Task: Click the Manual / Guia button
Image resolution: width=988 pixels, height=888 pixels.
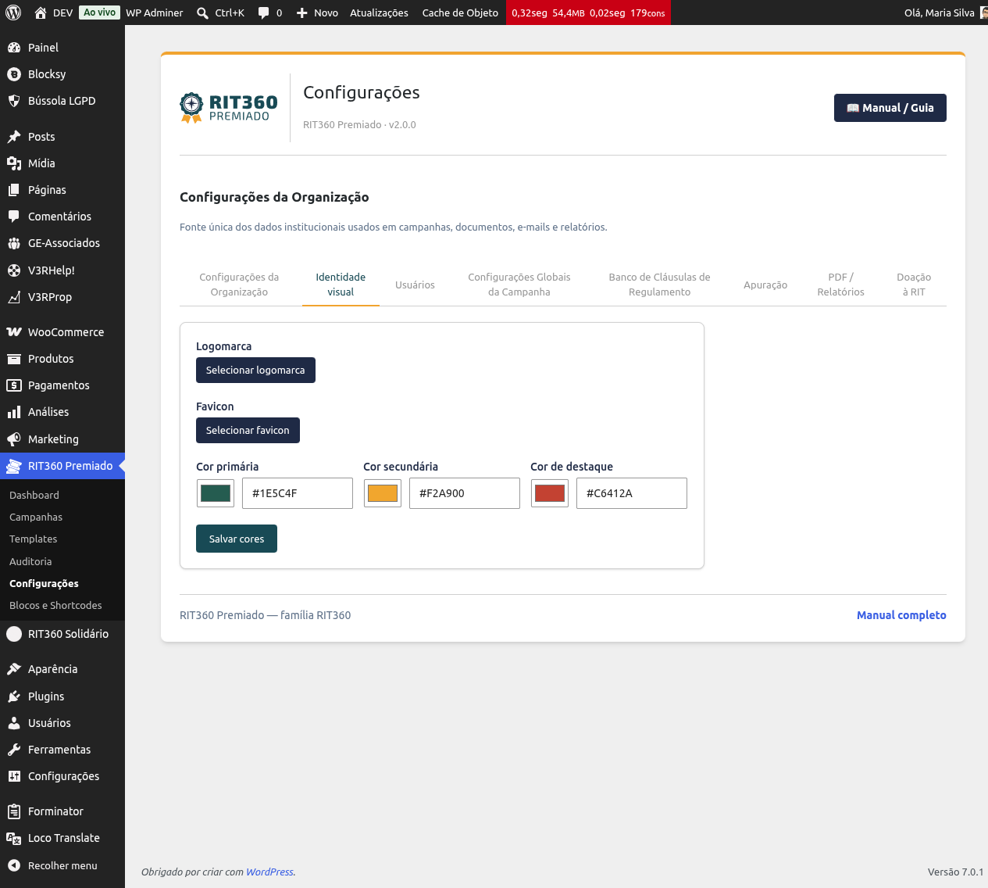Action: 890,108
